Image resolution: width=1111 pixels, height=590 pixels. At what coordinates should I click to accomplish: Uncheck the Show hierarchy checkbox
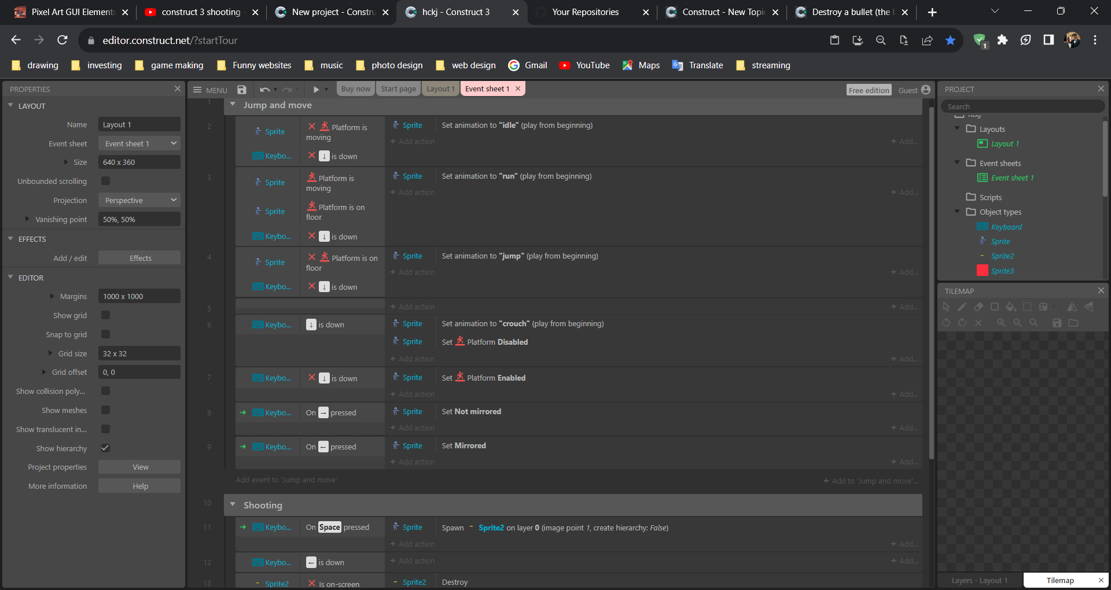click(x=105, y=448)
